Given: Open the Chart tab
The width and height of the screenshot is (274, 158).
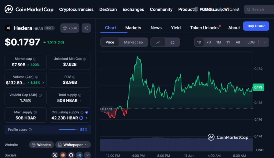Looking at the screenshot, I should (x=111, y=28).
